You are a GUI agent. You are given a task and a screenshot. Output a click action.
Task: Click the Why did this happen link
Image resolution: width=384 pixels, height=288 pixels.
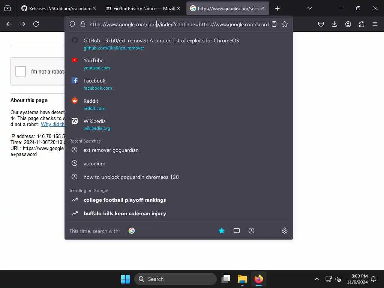52,124
